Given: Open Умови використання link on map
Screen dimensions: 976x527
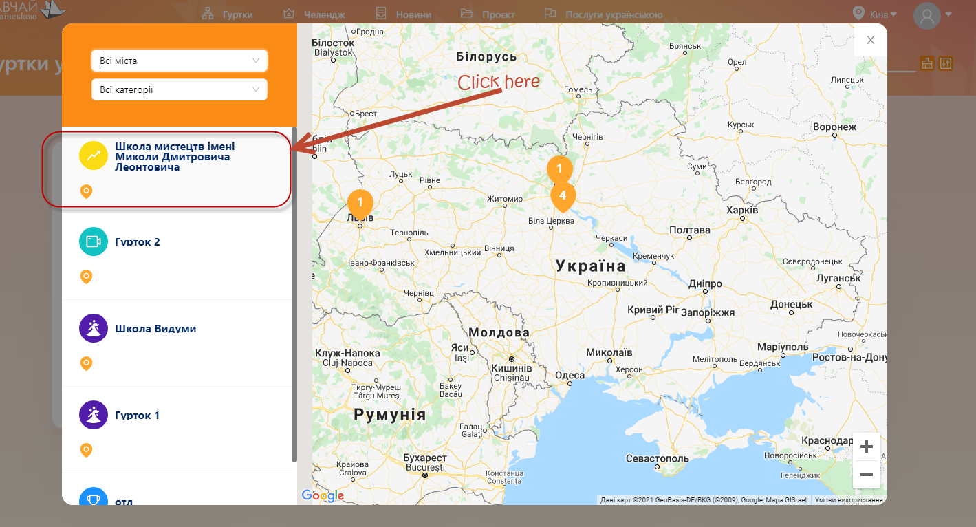Looking at the screenshot, I should 849,500.
